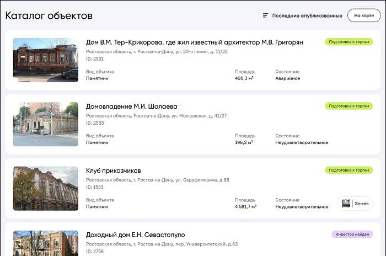Click the area value 196,2 м²
Image resolution: width=386 pixels, height=256 pixels.
pyautogui.click(x=244, y=142)
